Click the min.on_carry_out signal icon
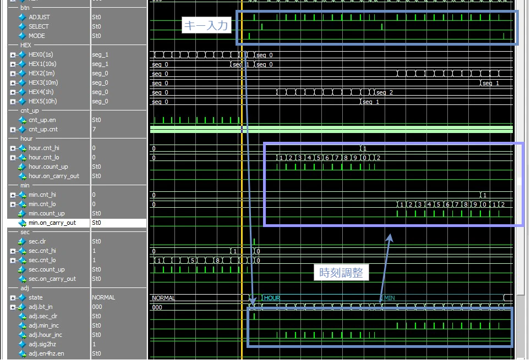Image resolution: width=531 pixels, height=360 pixels. click(x=23, y=223)
